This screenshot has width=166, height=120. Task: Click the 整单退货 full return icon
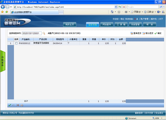132,33
